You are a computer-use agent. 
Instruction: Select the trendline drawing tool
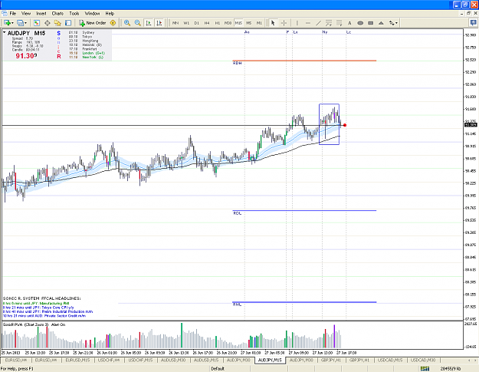tap(318, 23)
